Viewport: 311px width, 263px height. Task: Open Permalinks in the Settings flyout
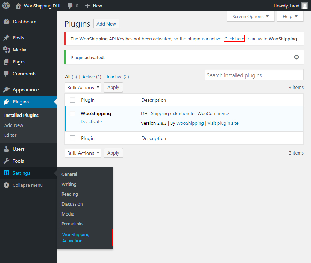(72, 224)
